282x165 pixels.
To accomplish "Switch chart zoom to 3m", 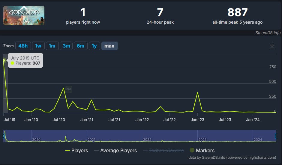I will pos(66,46).
